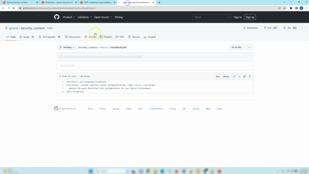Click the trash delete file icon
Image resolution: width=309 pixels, height=174 pixels.
coord(250,76)
